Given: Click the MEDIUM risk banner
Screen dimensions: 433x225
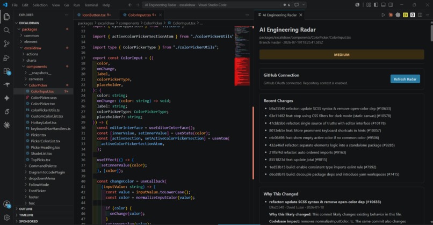Looking at the screenshot, I should click(342, 55).
